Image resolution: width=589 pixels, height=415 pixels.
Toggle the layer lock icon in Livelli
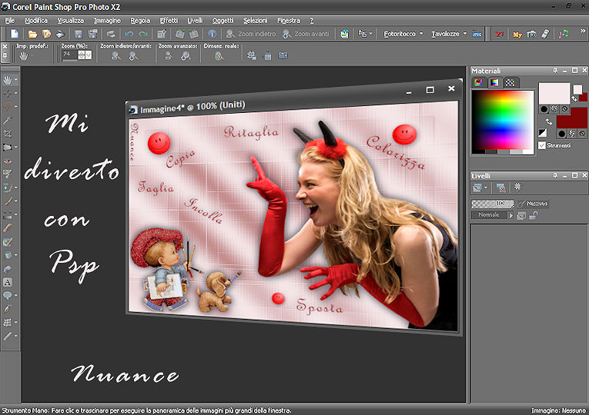tap(532, 216)
